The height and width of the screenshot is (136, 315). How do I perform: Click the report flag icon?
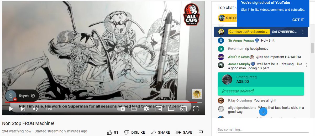tap(201, 132)
